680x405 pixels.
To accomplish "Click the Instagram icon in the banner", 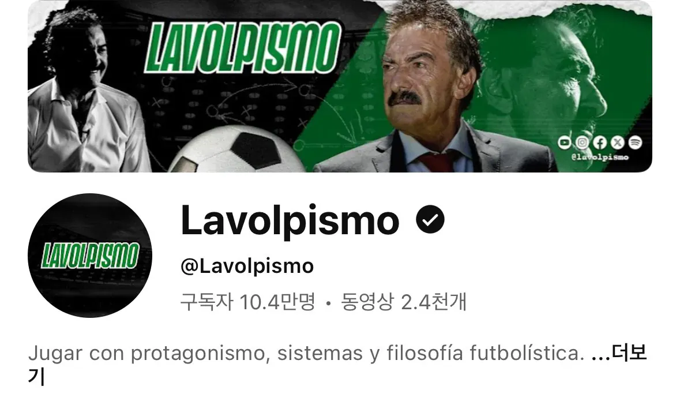I will tap(582, 142).
